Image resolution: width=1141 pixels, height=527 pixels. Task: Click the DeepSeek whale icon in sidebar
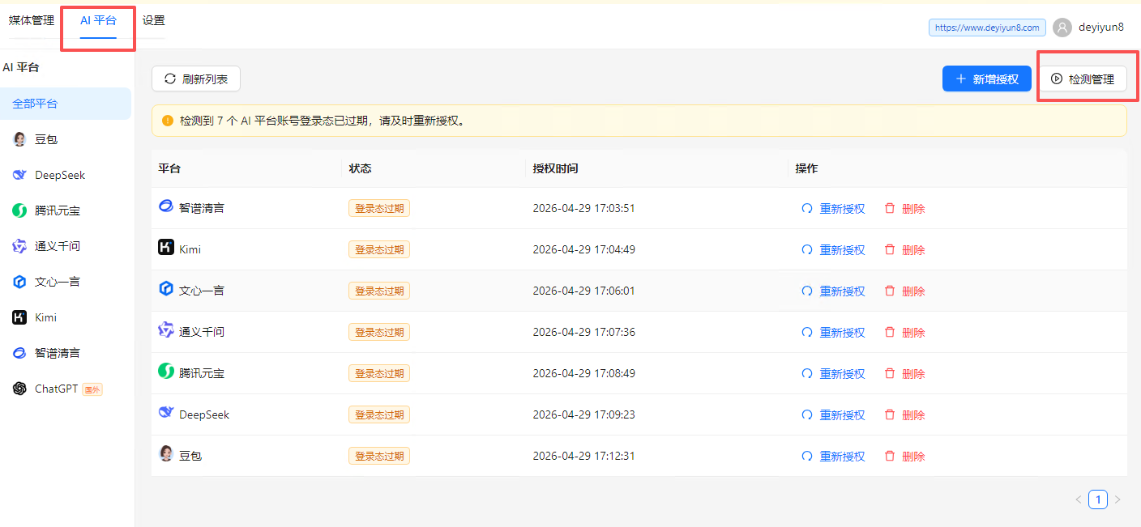[x=19, y=175]
